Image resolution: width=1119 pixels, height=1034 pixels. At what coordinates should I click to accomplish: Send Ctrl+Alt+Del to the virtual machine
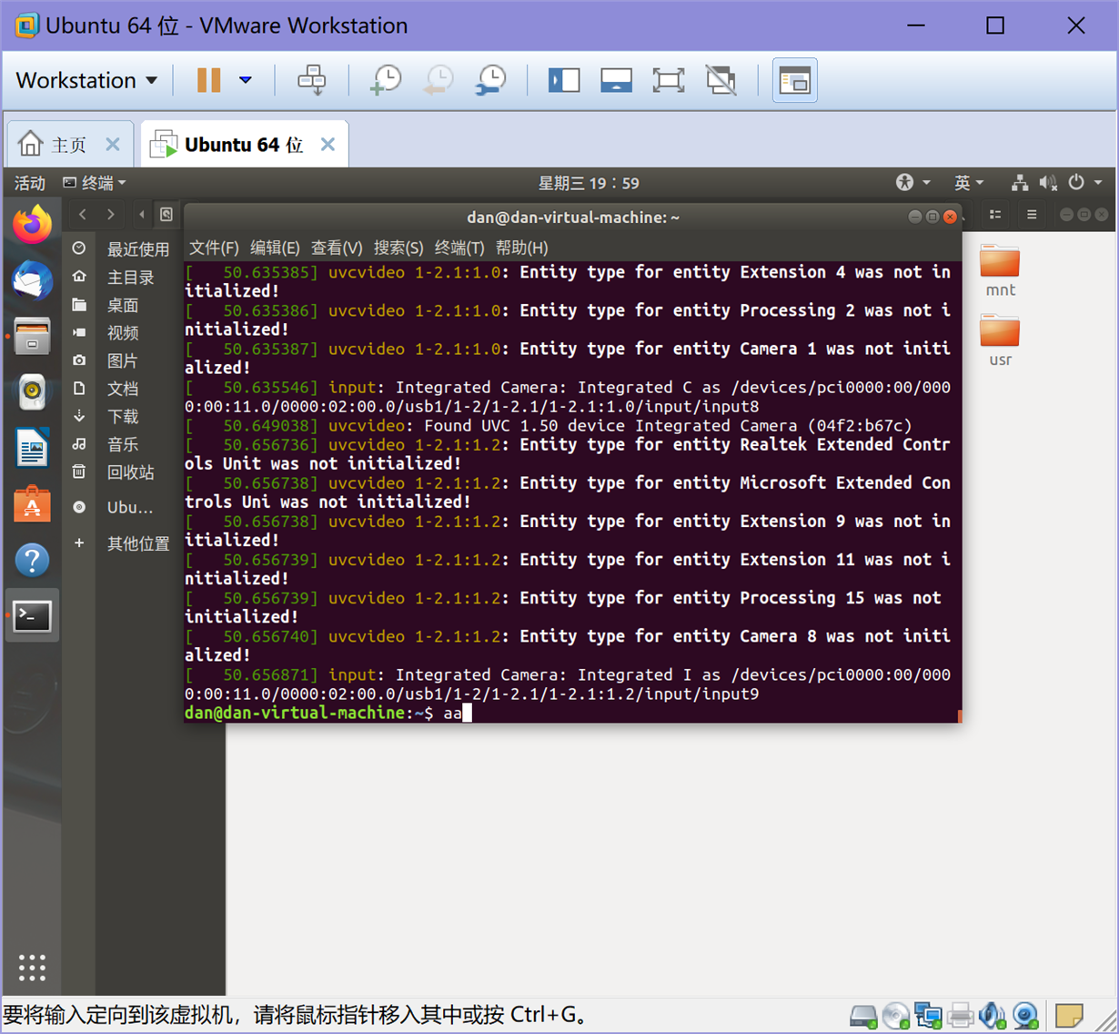[x=312, y=80]
